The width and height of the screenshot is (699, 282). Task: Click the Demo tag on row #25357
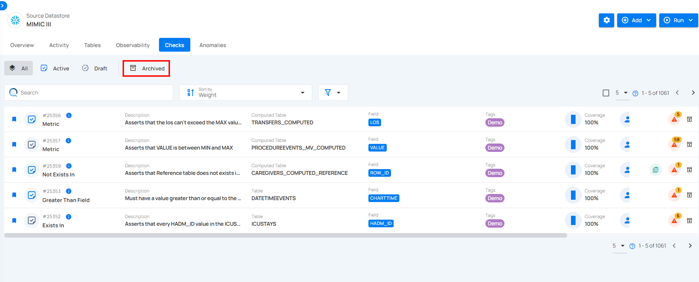point(495,148)
